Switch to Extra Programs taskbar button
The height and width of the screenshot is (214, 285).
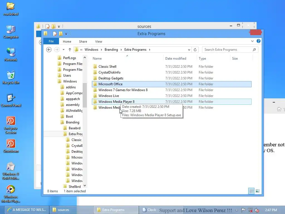point(116,210)
